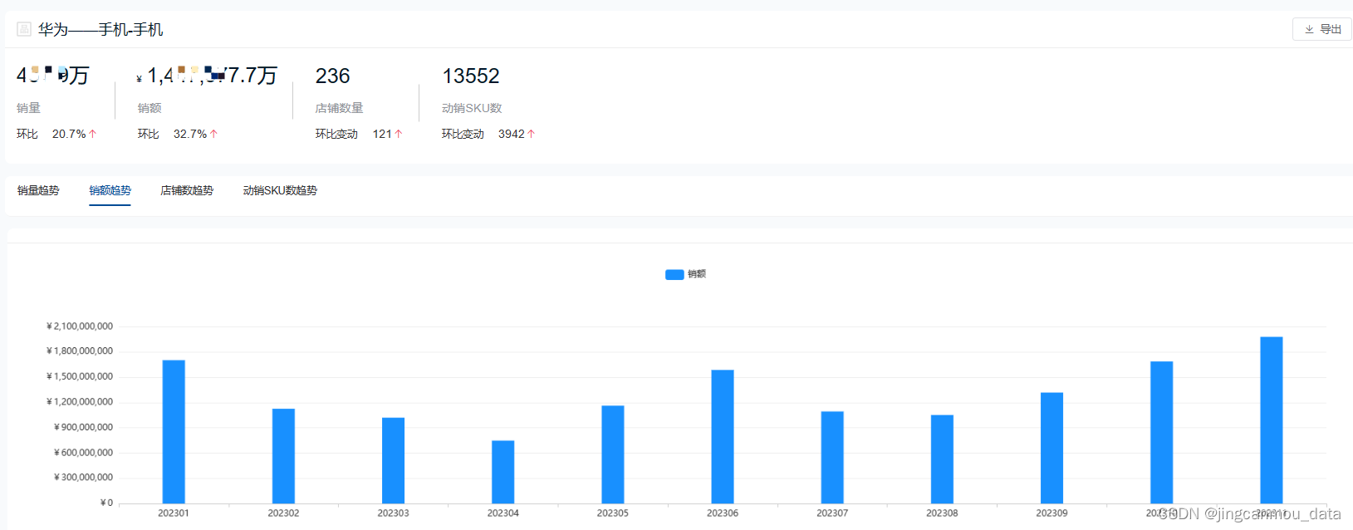
Task: Click the up arrow next to 20.7%
Action: pyautogui.click(x=93, y=134)
